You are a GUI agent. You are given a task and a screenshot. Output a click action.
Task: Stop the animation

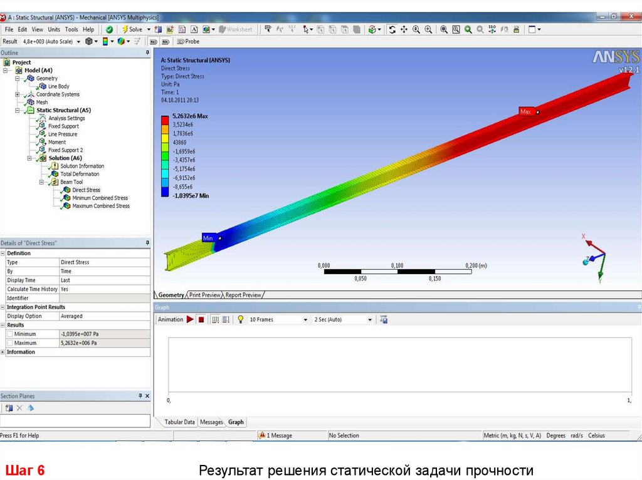pos(201,319)
